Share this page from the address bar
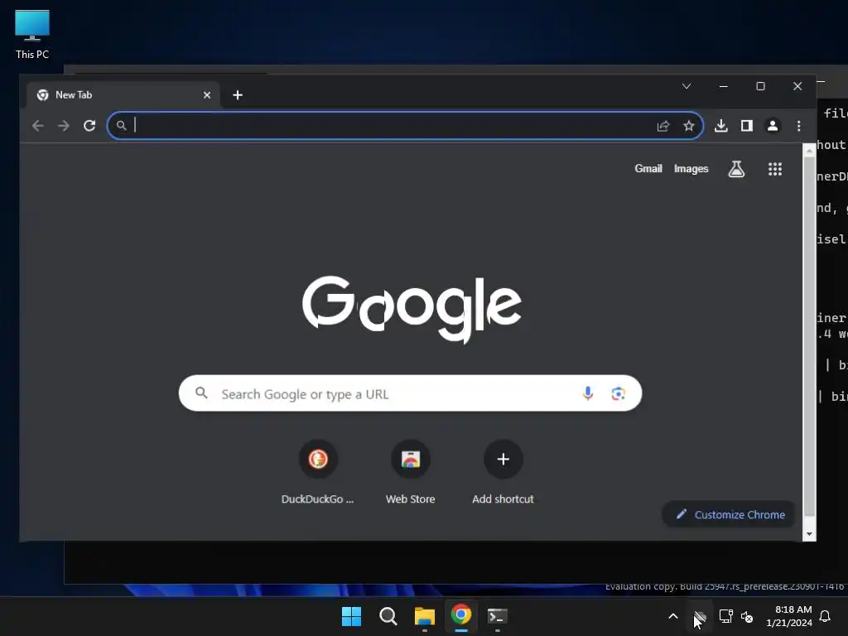This screenshot has width=848, height=636. pyautogui.click(x=663, y=126)
